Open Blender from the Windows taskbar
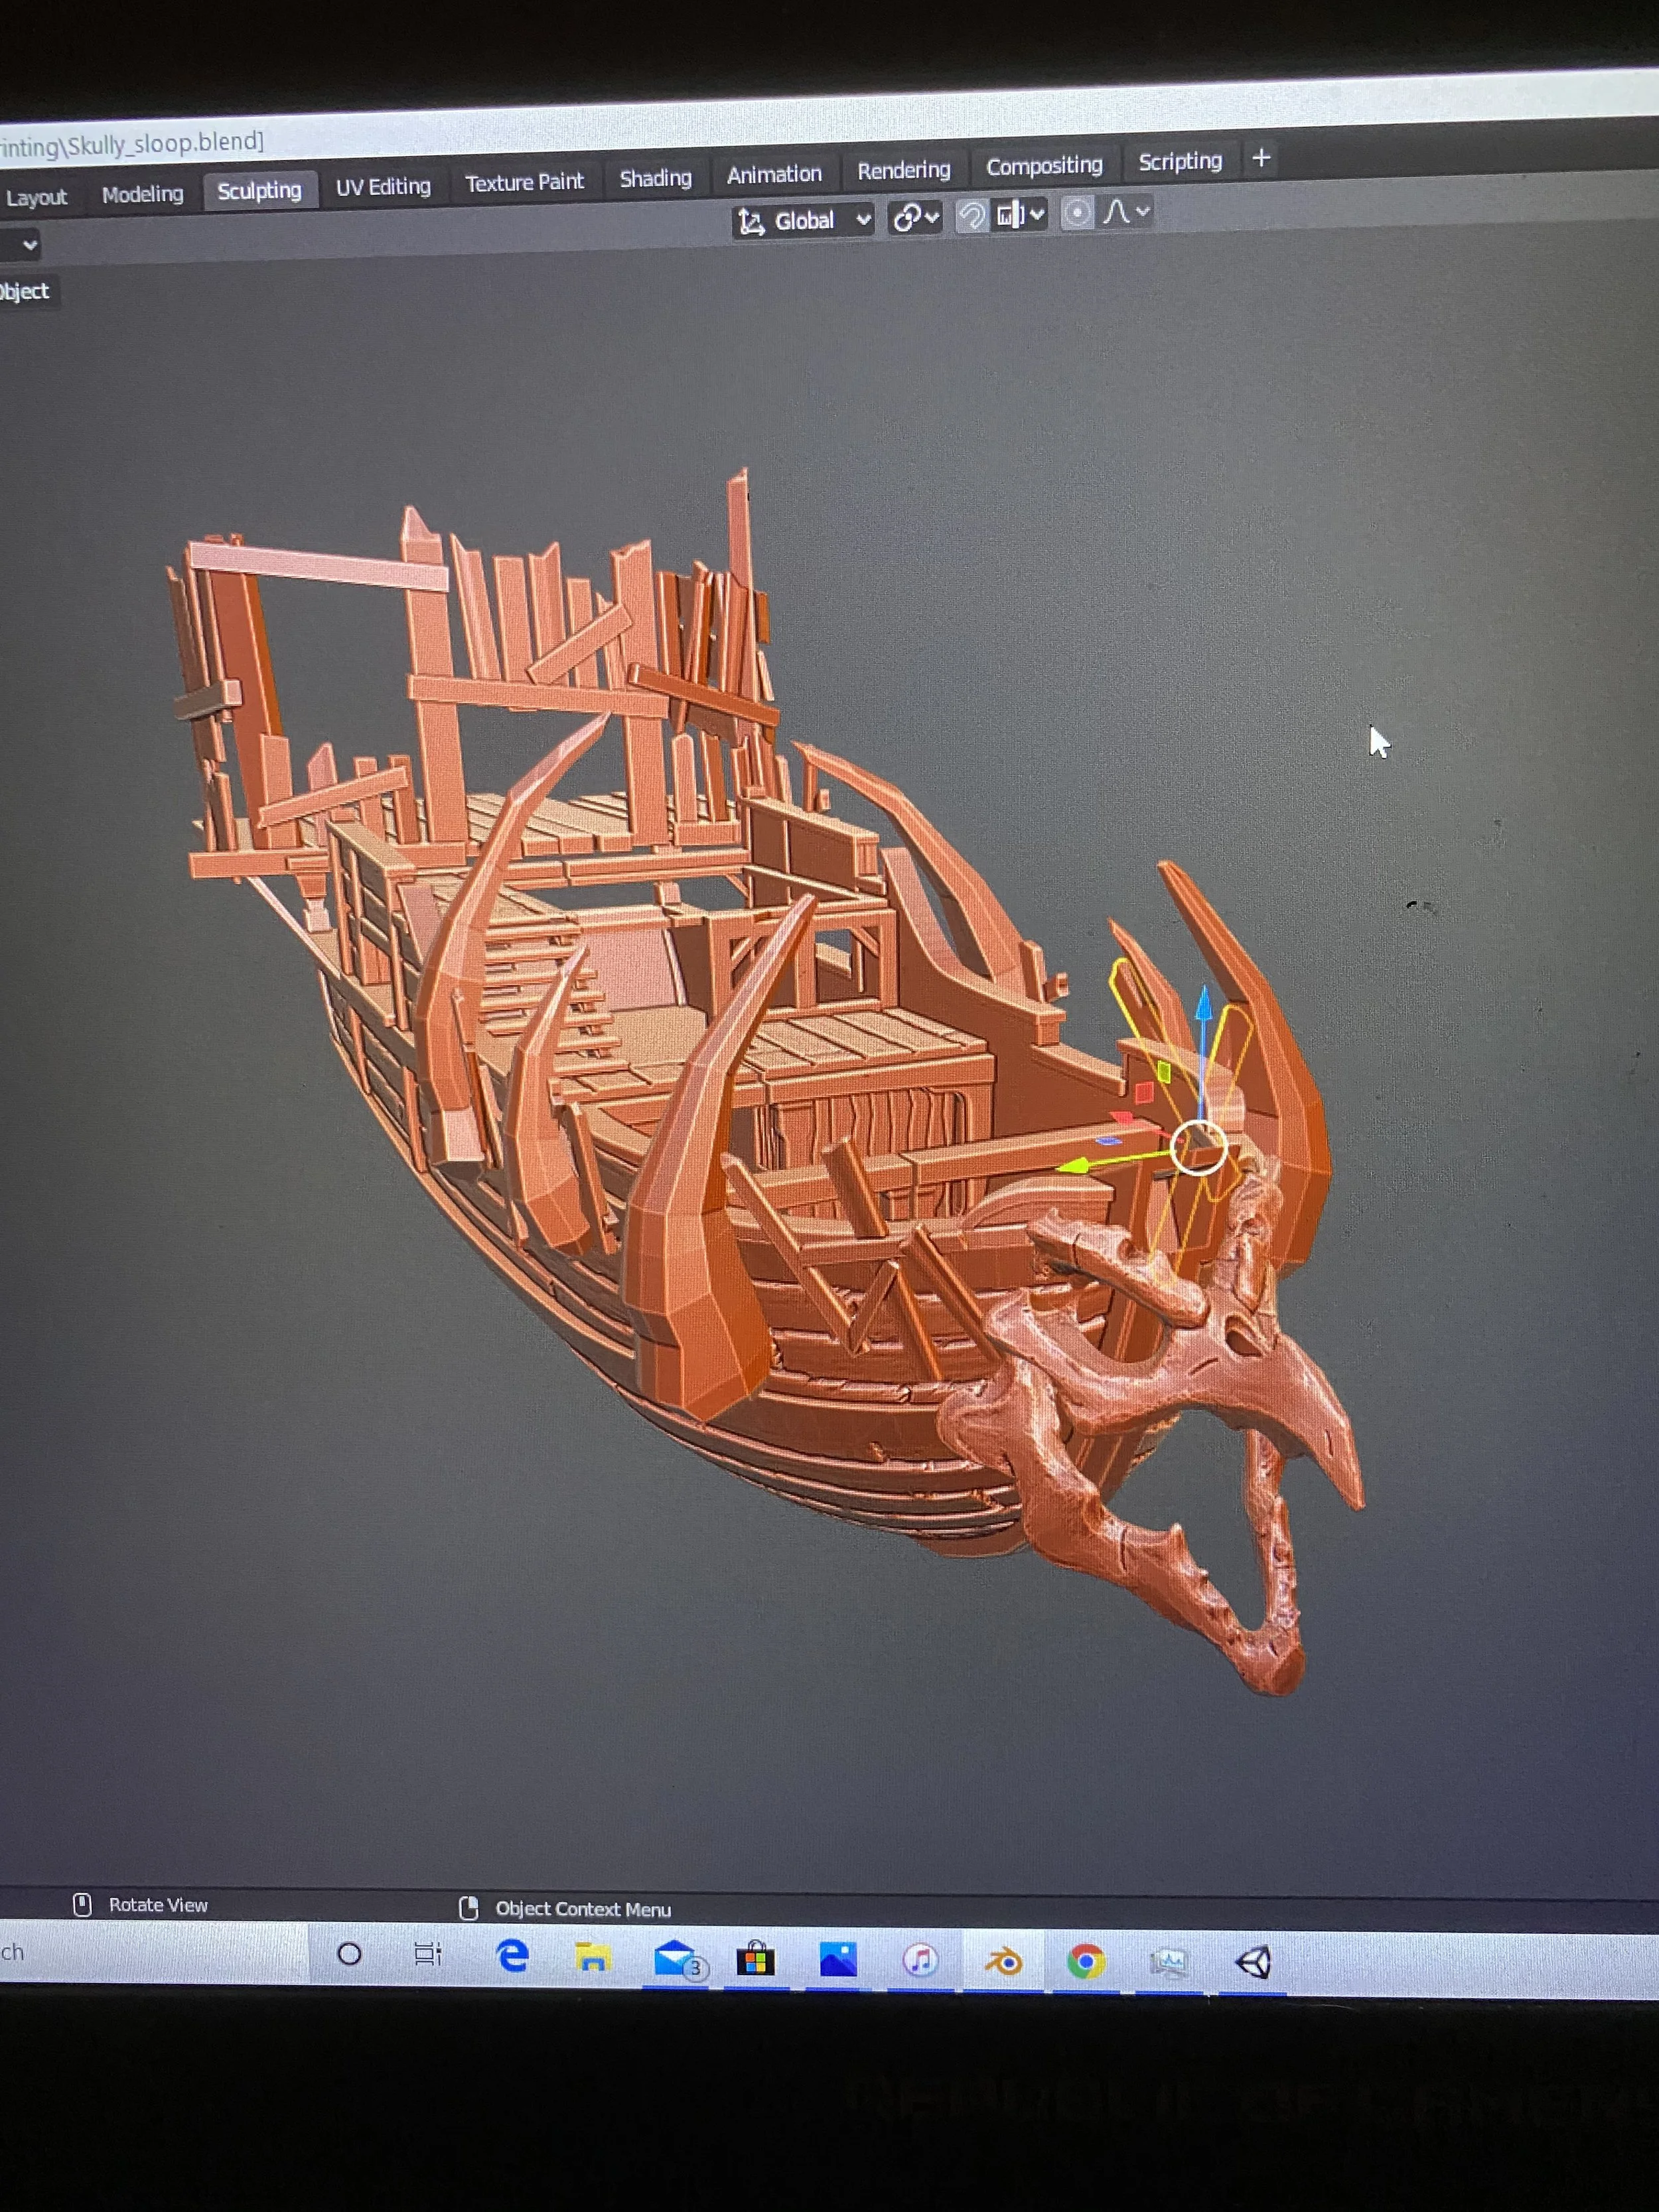 (1003, 1961)
